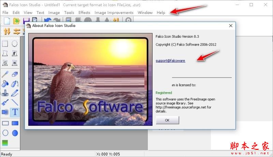Image resolution: width=273 pixels, height=157 pixels.
Task: Open the Tools menu
Action: coord(69,13)
